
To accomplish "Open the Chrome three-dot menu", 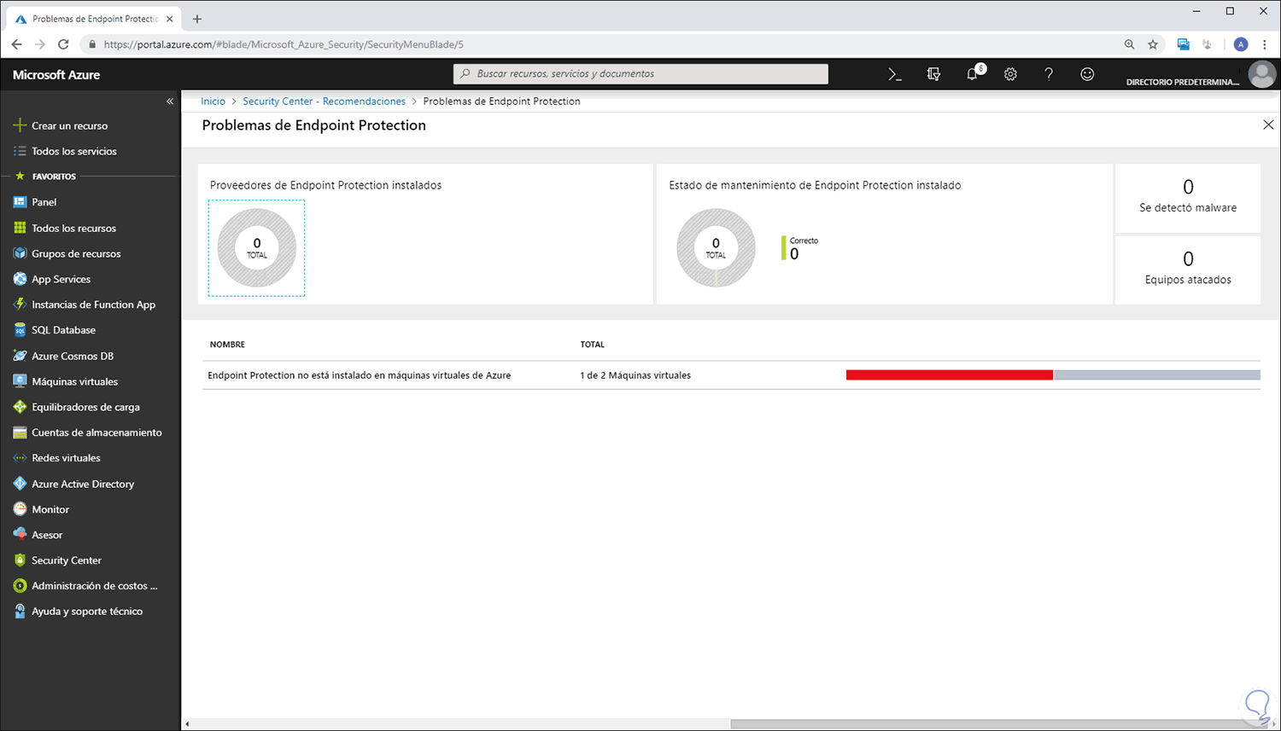I will coord(1265,44).
